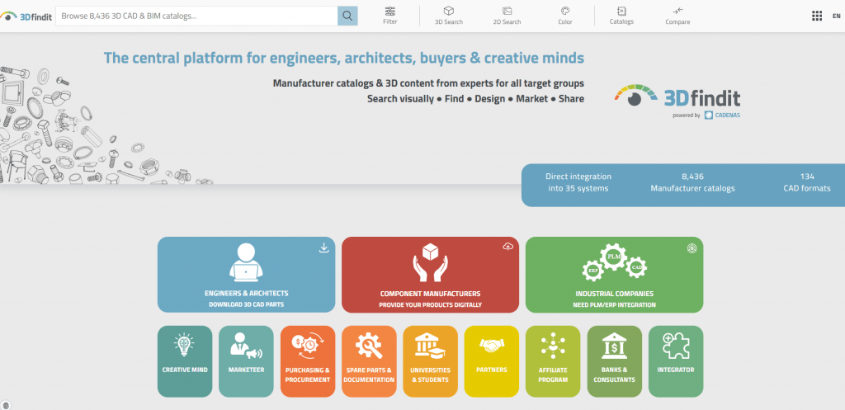This screenshot has width=845, height=410.
Task: Open the Color search tool
Action: coord(565,15)
